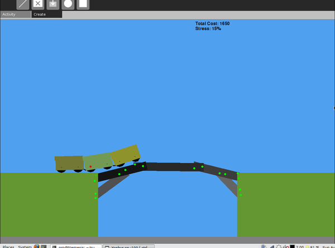
Task: Launch Firefox from the bottom panel
Action: click(37, 246)
